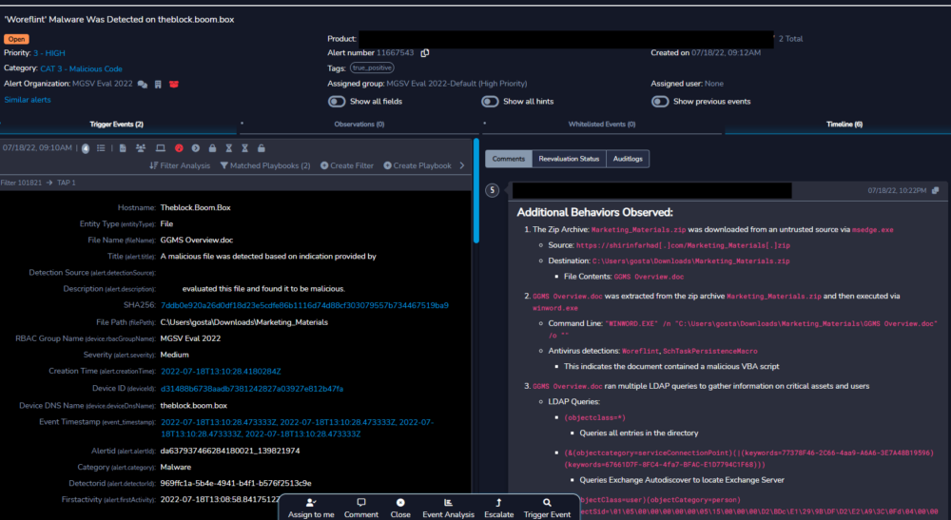Screen dimensions: 951x520
Task: Click the Escalate button in bottom bar
Action: pyautogui.click(x=498, y=508)
